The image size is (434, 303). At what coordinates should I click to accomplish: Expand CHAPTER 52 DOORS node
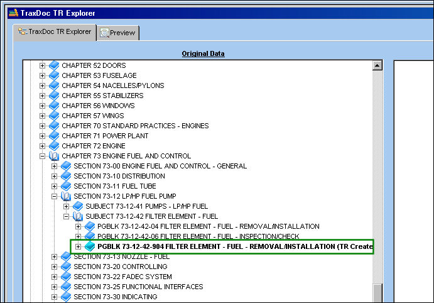coord(42,65)
